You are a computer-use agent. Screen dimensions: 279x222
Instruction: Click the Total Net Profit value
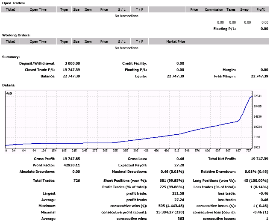coord(259,159)
